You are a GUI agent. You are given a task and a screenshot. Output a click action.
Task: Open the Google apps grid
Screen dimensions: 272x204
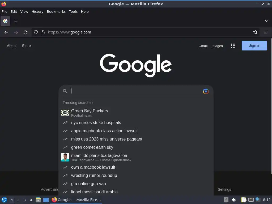[x=233, y=46]
